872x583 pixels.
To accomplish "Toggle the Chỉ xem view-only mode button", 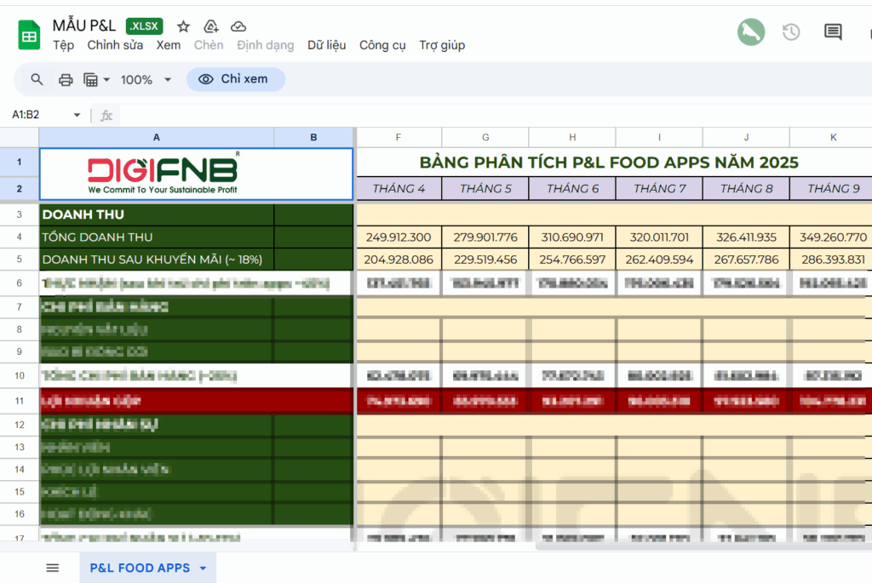I will click(x=236, y=79).
